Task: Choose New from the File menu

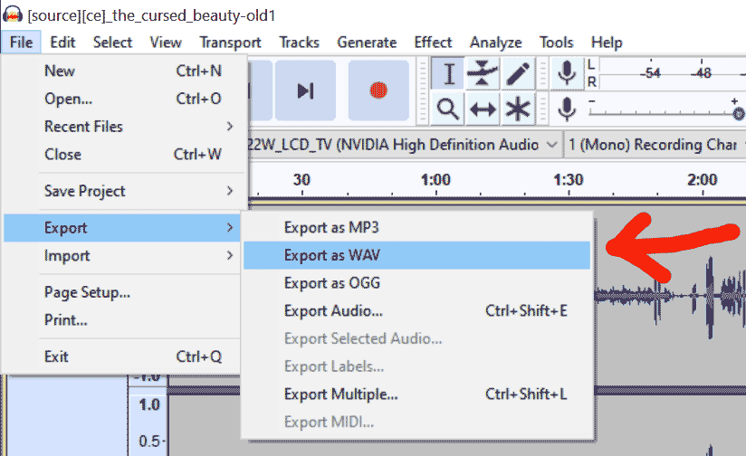Action: (125, 71)
